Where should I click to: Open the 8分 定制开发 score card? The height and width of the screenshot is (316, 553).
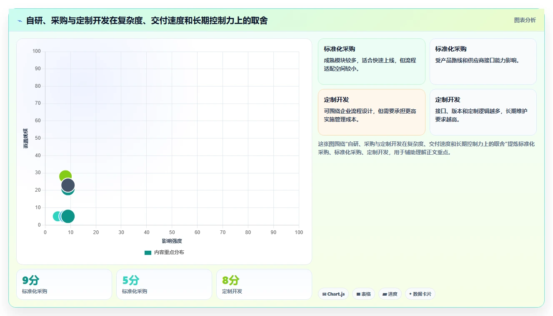coord(264,284)
